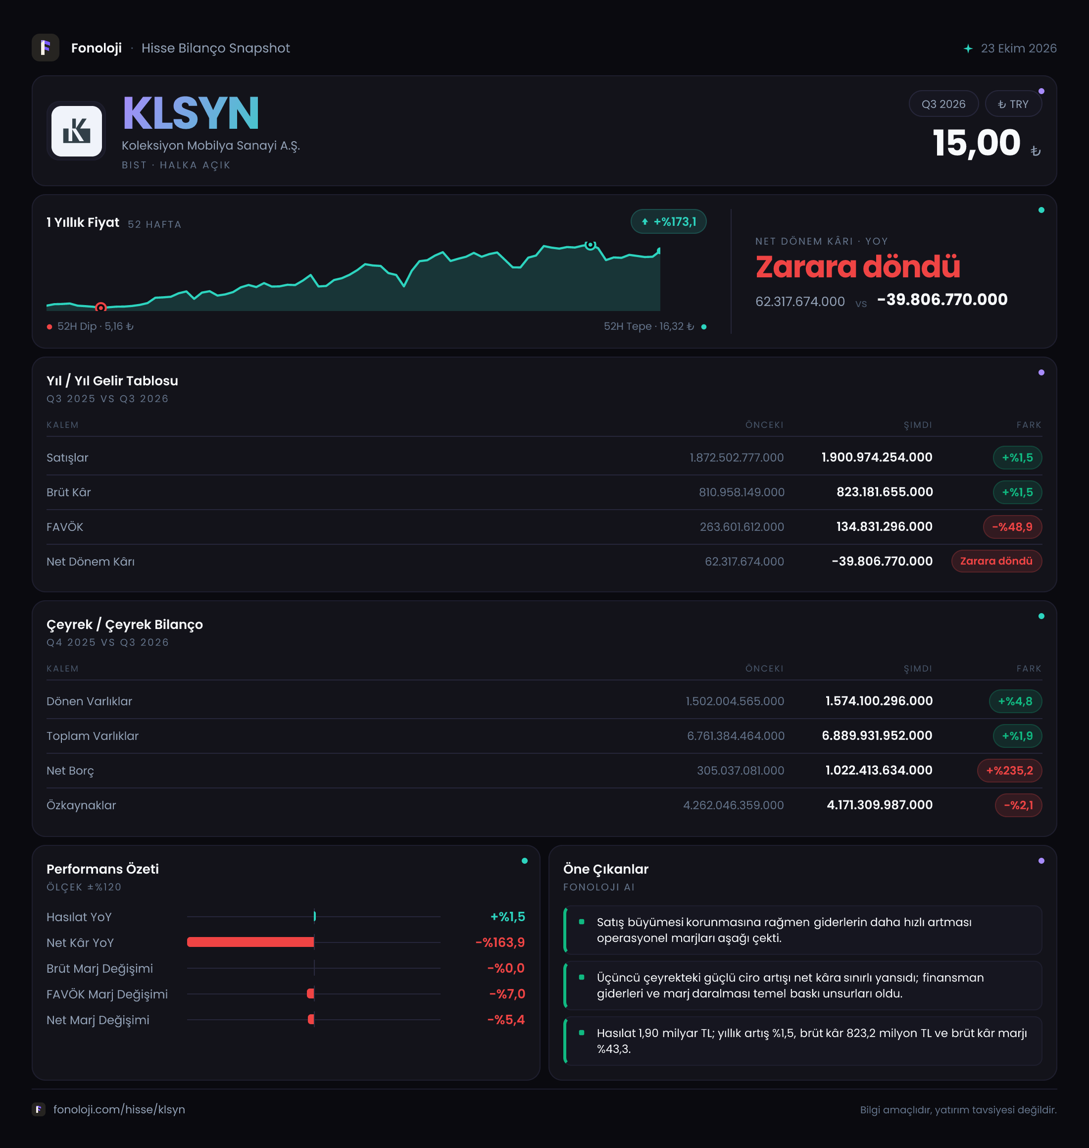The height and width of the screenshot is (1148, 1089).
Task: Click the highlight starting with Hasılat 1,90 milyar TL
Action: click(803, 1041)
